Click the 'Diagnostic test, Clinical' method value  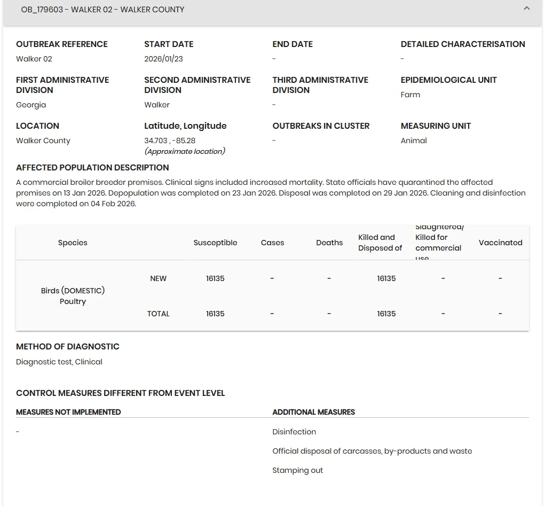coord(59,362)
